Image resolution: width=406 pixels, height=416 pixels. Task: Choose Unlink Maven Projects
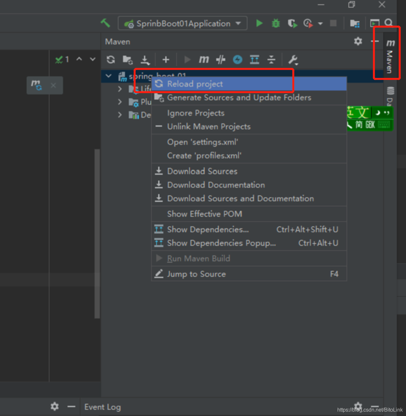249,127
